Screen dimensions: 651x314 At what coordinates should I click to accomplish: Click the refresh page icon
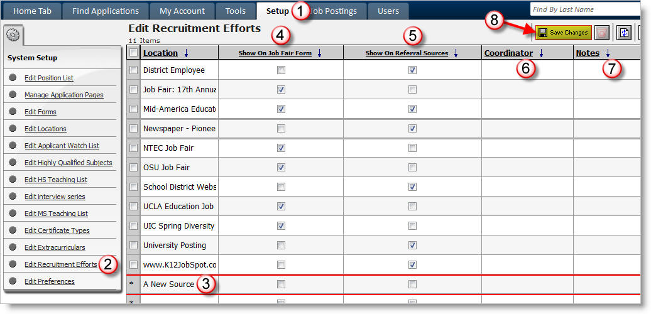click(623, 33)
